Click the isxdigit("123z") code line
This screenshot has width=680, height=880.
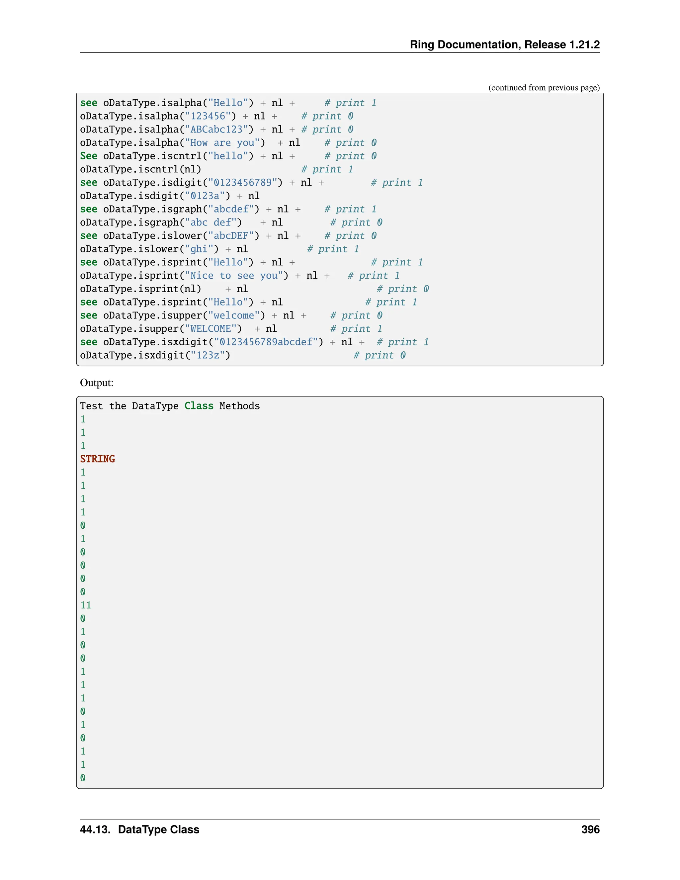tap(155, 356)
